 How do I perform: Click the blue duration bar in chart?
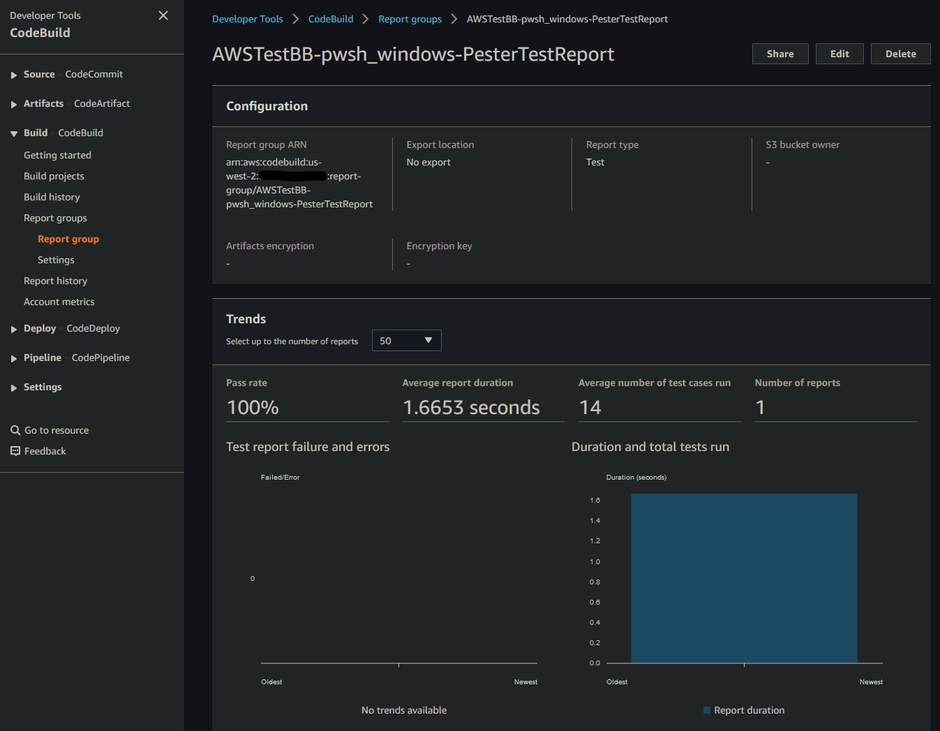point(744,578)
